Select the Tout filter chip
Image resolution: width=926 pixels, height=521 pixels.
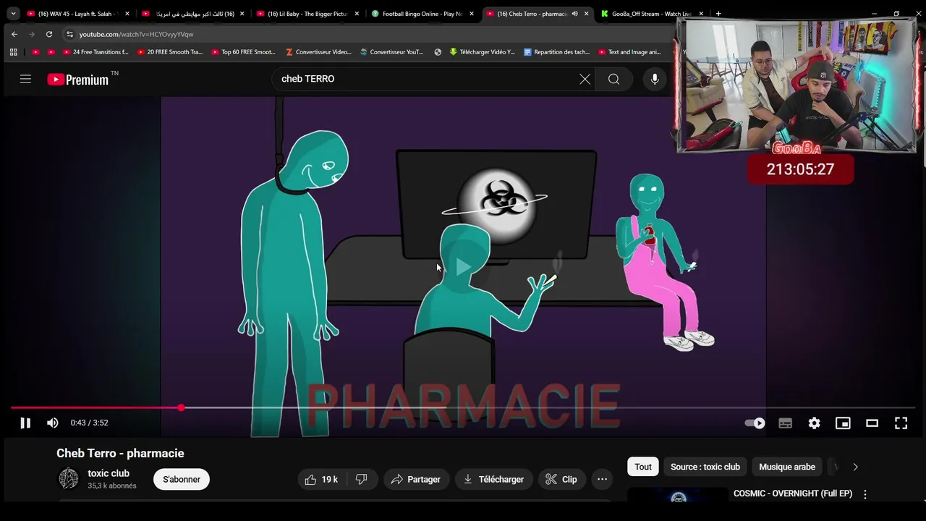tap(643, 467)
